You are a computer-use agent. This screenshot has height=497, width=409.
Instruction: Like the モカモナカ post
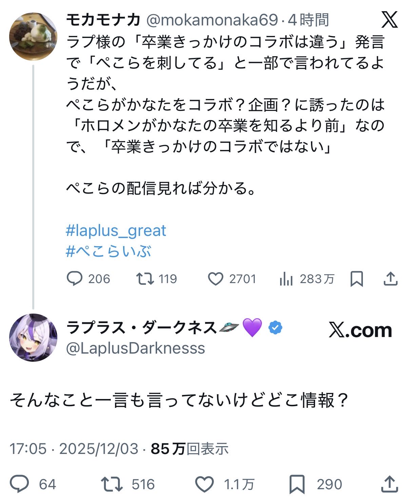tap(215, 279)
